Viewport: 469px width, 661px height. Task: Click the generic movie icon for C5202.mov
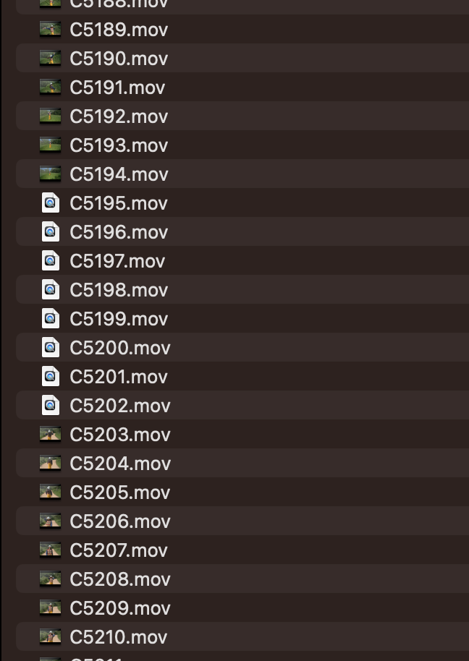coord(50,405)
